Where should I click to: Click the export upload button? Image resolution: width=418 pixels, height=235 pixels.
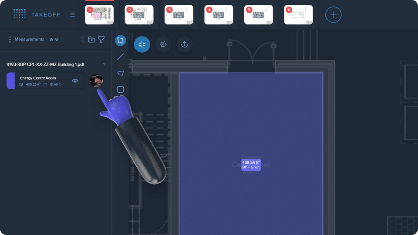[x=185, y=44]
